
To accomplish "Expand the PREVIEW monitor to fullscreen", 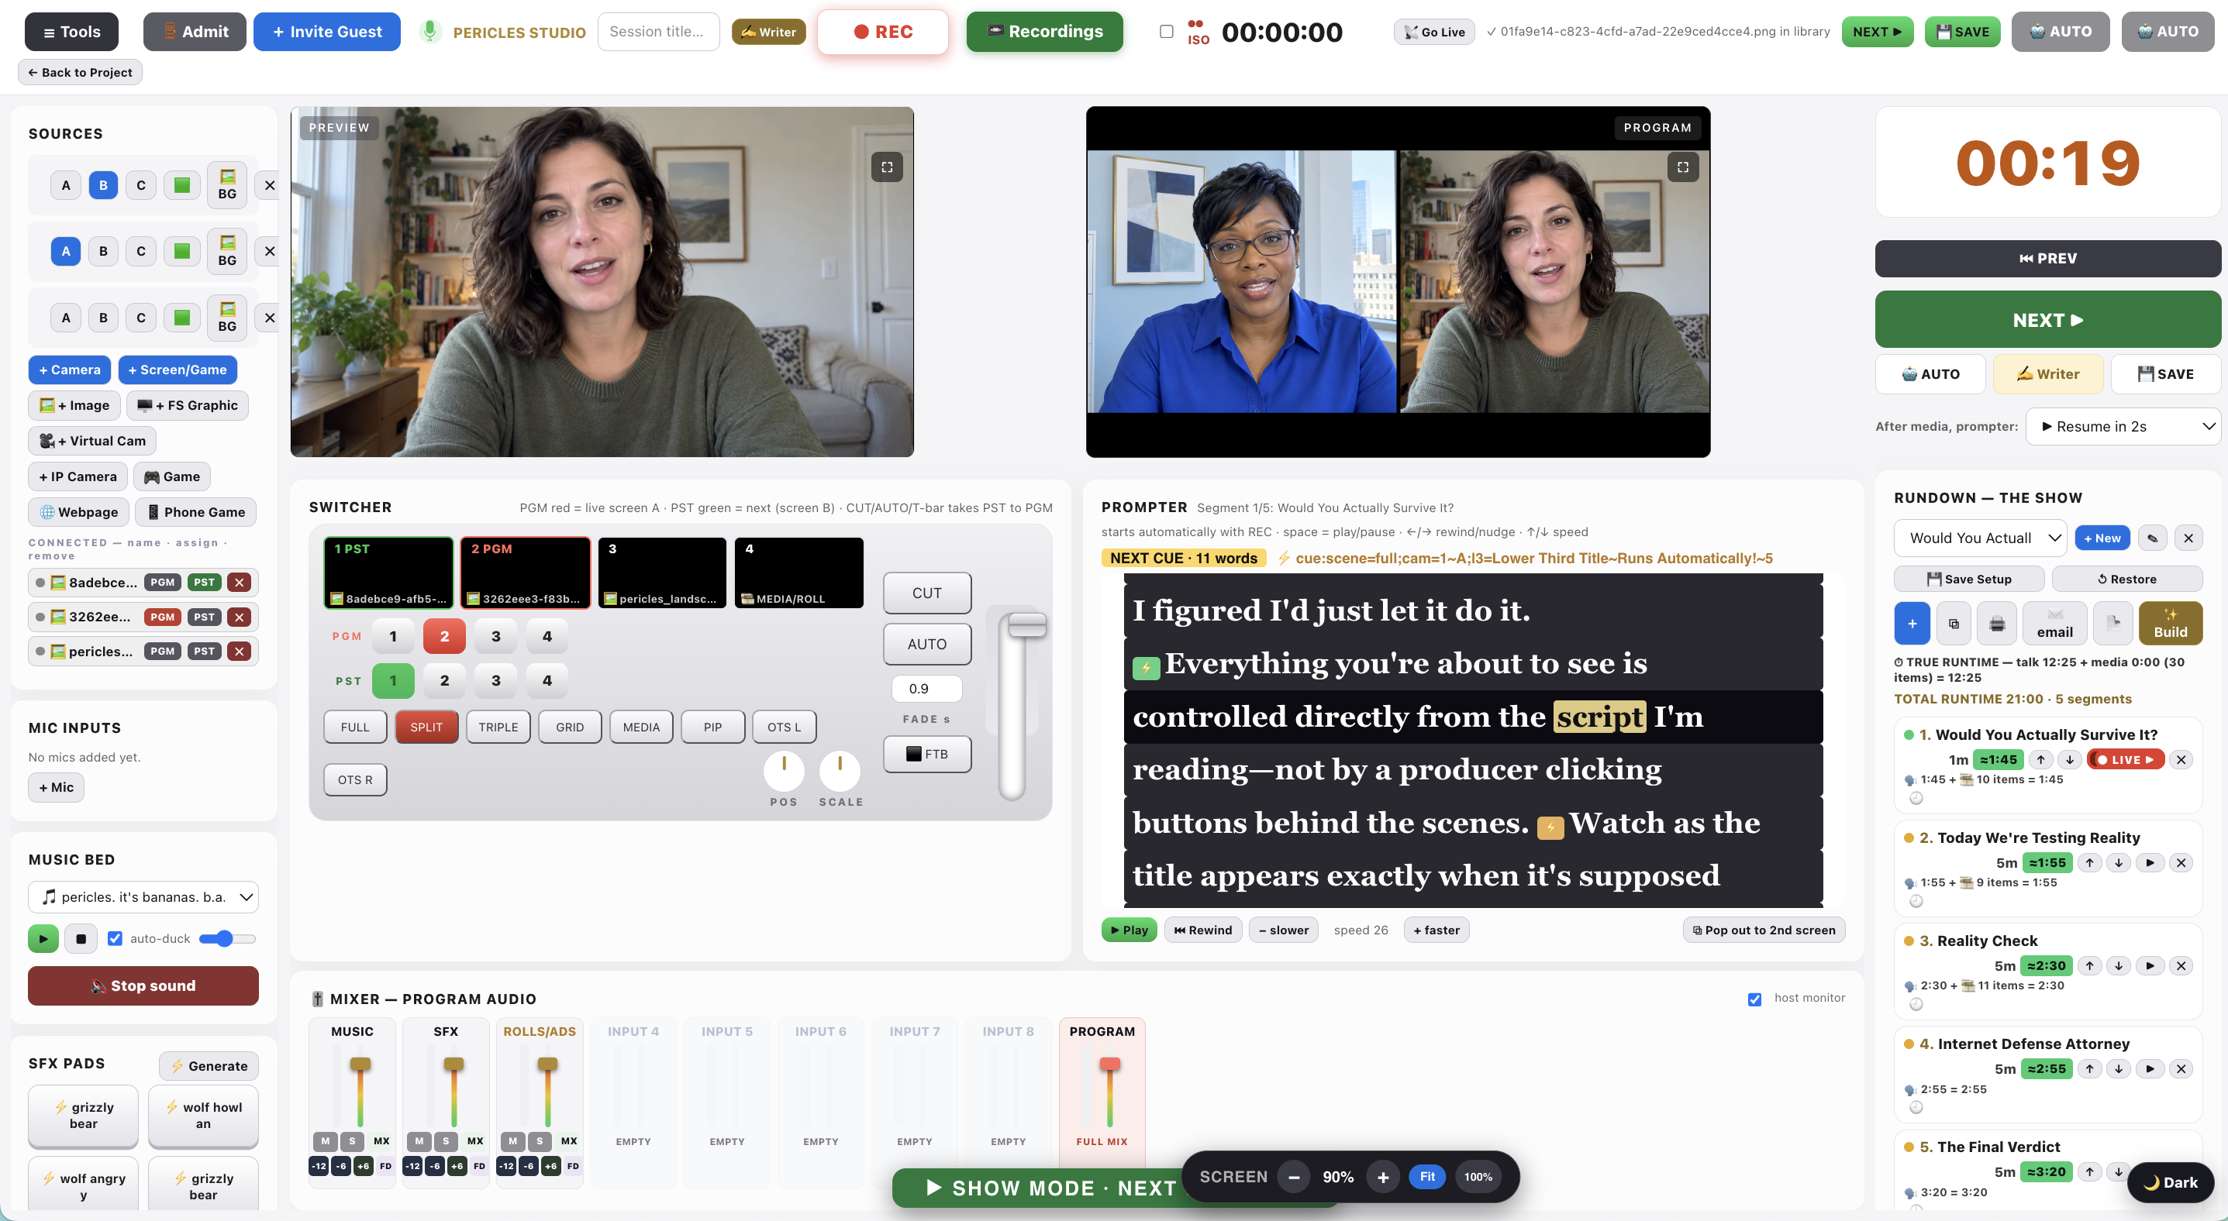I will tap(887, 167).
